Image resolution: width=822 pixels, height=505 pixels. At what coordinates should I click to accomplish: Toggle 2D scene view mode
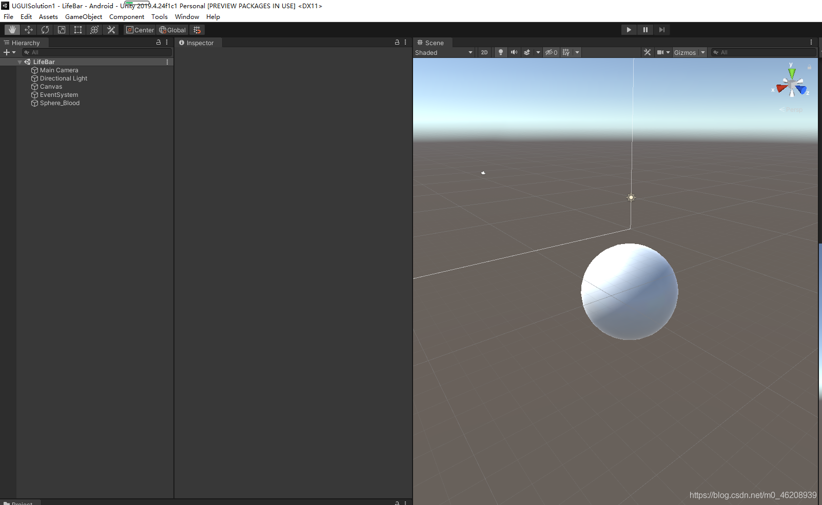[484, 52]
